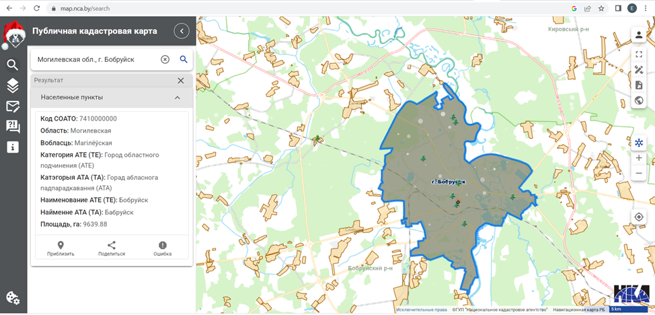Switch the map to fullscreen mode
The image size is (655, 315).
pyautogui.click(x=638, y=54)
